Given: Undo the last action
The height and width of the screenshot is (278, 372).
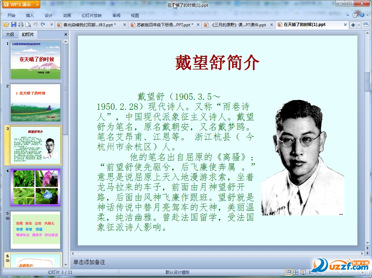Looking at the screenshot, I should point(36,25).
